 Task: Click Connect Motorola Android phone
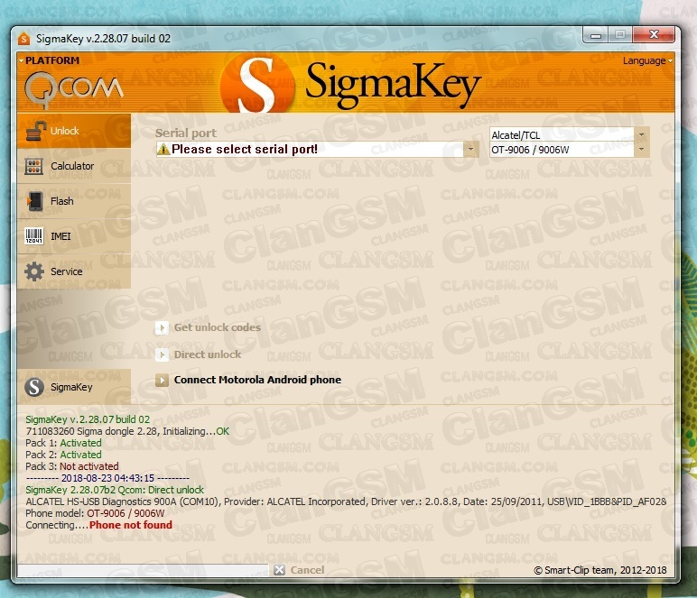coord(258,380)
